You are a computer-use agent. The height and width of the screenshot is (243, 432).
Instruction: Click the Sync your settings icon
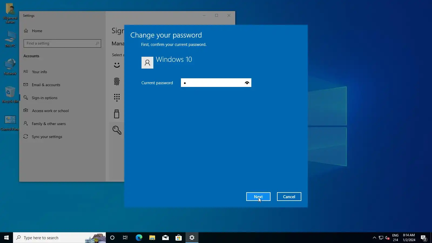coord(26,136)
